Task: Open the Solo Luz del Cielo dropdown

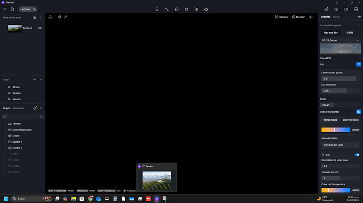Action: (340, 145)
